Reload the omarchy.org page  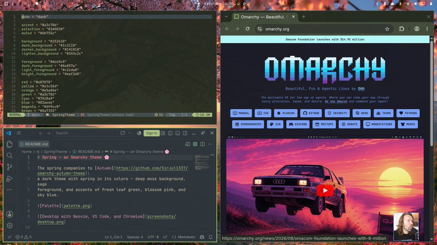tap(248, 29)
